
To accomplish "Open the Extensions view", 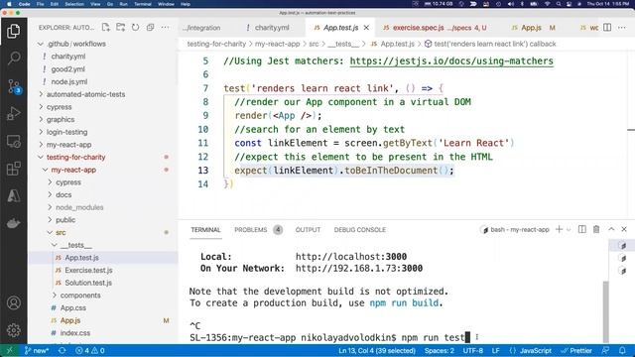I will [13, 169].
